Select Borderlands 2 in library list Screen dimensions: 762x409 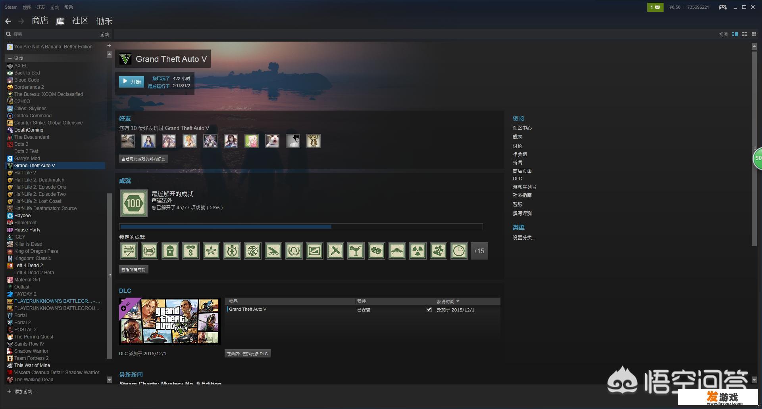tap(29, 87)
